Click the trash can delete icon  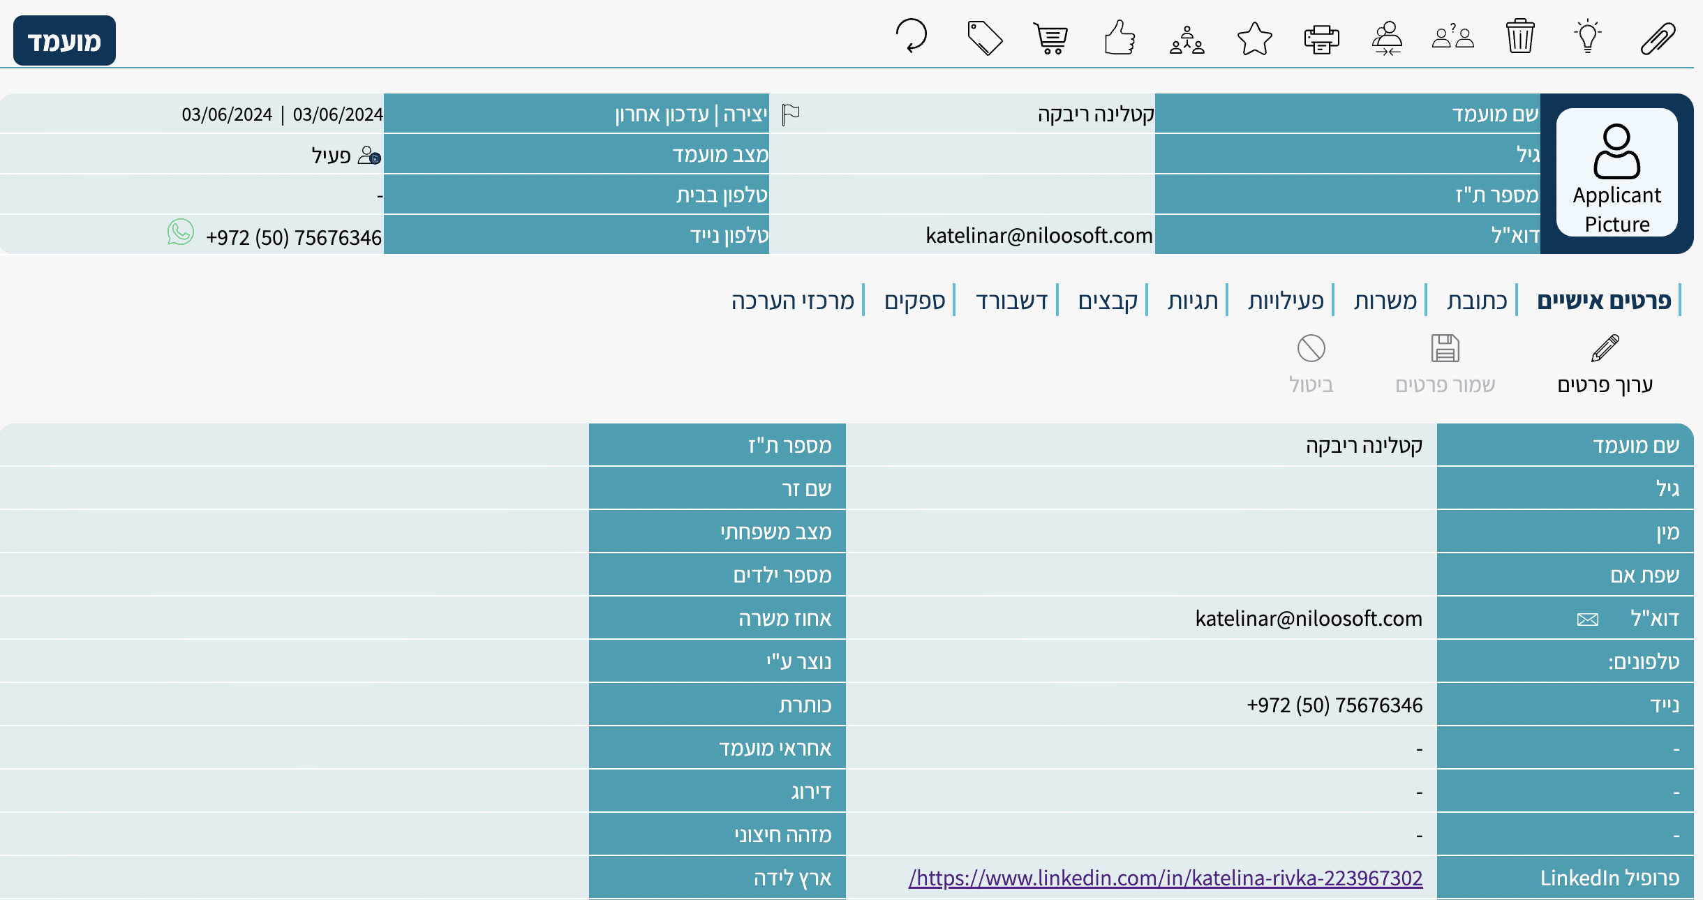click(x=1519, y=36)
